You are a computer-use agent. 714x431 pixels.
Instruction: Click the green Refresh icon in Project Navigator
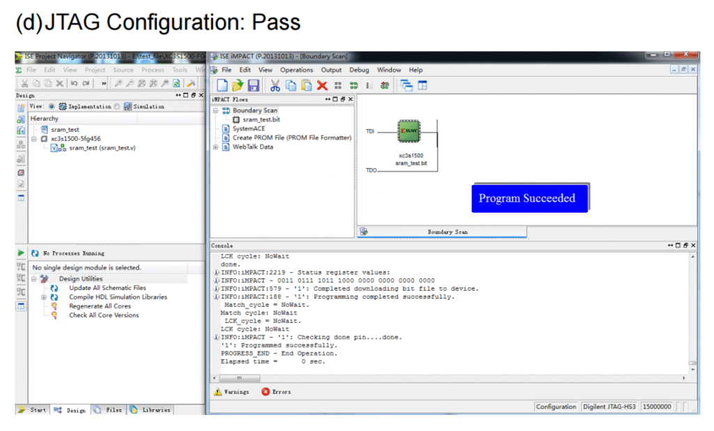click(x=176, y=84)
